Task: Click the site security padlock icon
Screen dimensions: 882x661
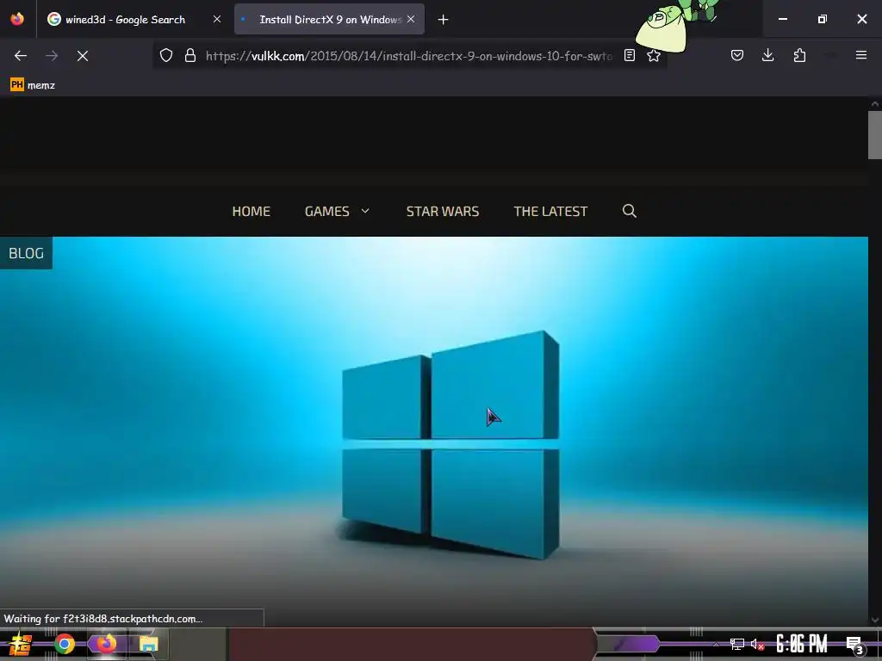Action: pyautogui.click(x=190, y=56)
